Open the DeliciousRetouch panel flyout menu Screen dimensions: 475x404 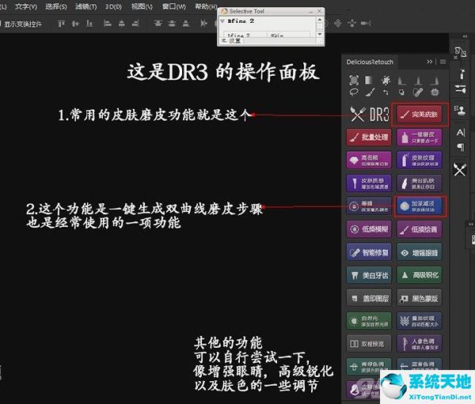tap(443, 62)
